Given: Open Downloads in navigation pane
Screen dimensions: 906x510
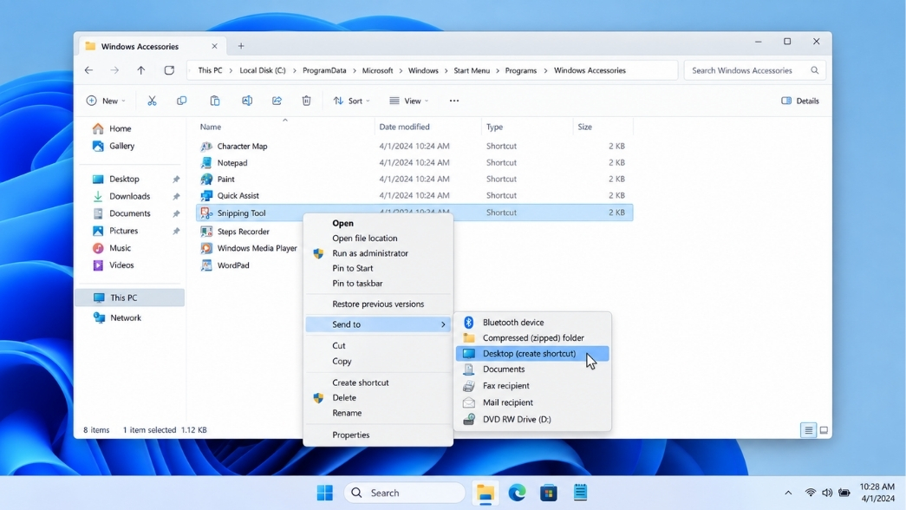Looking at the screenshot, I should (129, 196).
